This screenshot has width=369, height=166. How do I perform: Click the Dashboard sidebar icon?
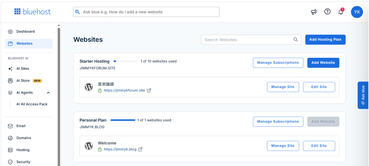pos(10,32)
